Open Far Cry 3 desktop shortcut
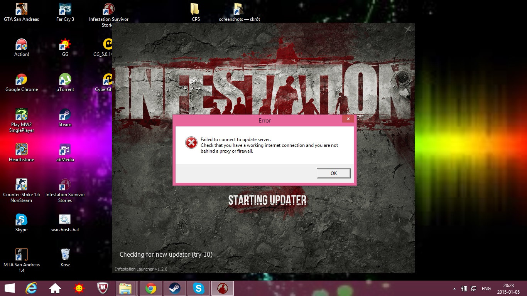Image resolution: width=527 pixels, height=296 pixels. pyautogui.click(x=65, y=12)
